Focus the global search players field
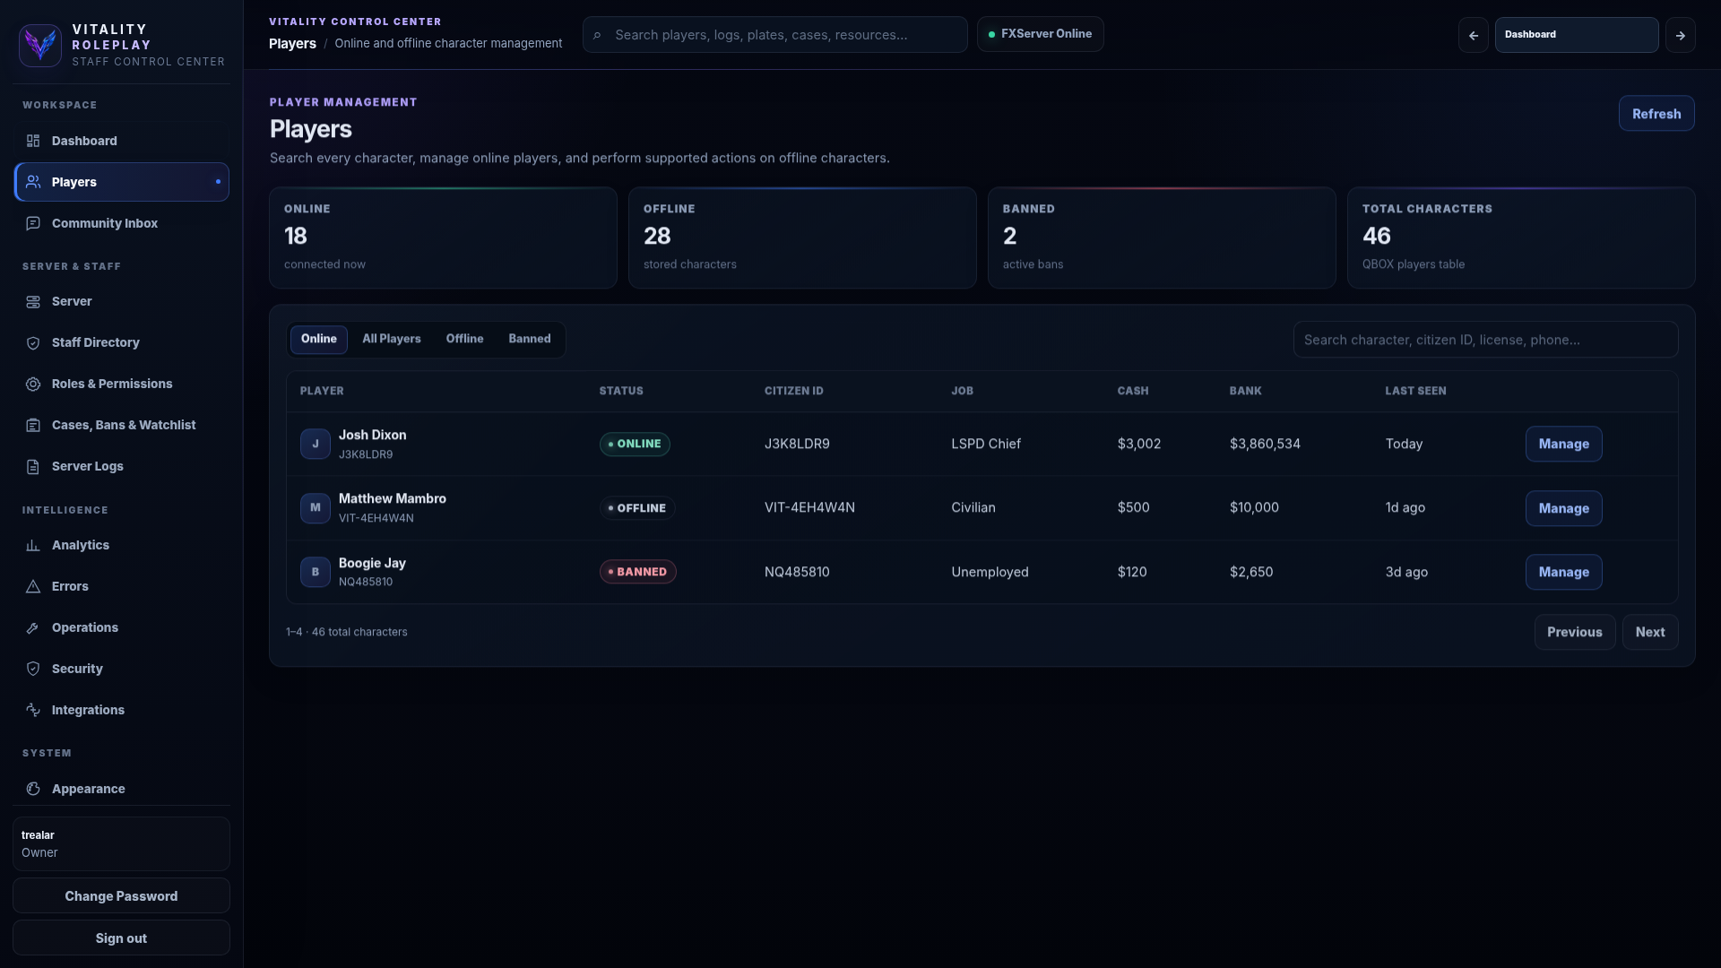 click(774, 35)
